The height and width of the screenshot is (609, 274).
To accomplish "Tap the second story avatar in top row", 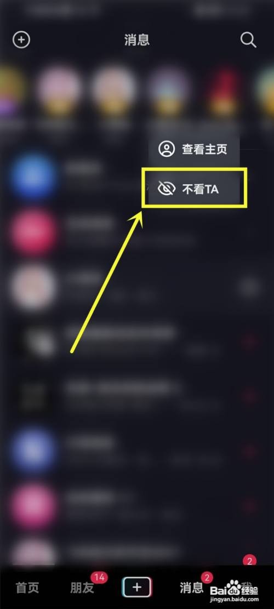I will [59, 92].
